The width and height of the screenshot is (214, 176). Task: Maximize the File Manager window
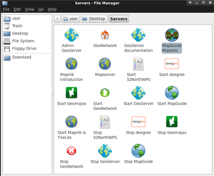tap(204, 3)
